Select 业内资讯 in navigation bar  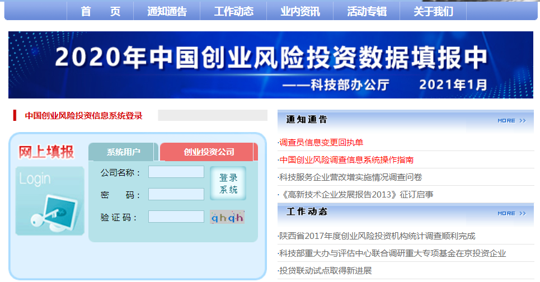tap(300, 11)
